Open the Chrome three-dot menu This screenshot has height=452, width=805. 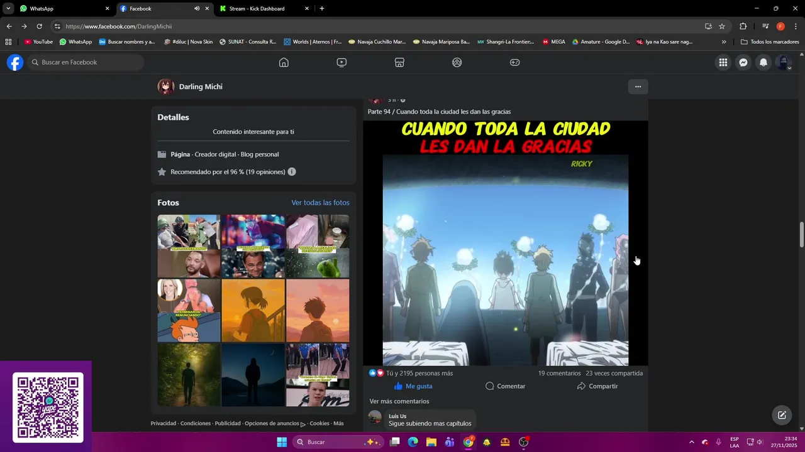pos(796,26)
